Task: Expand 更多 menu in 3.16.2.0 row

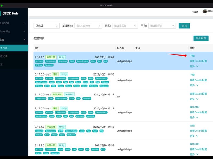Action: [x=194, y=66]
